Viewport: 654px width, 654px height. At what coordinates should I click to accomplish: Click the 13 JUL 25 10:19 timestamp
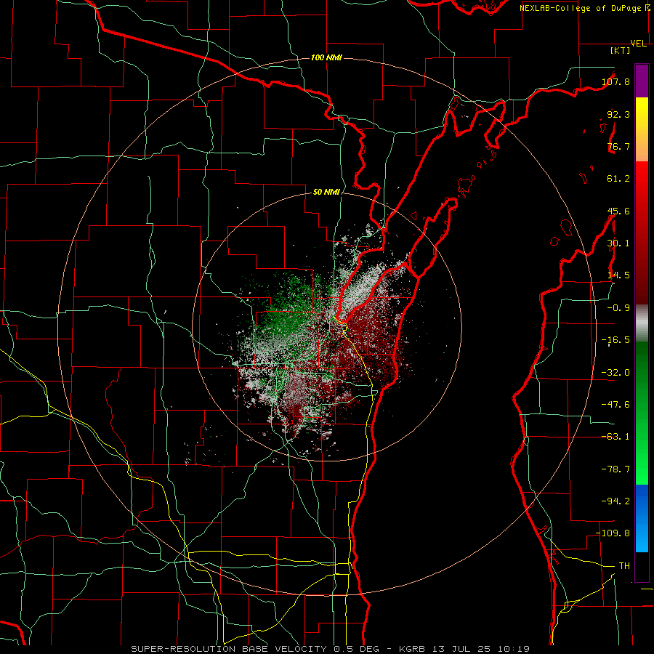(481, 649)
